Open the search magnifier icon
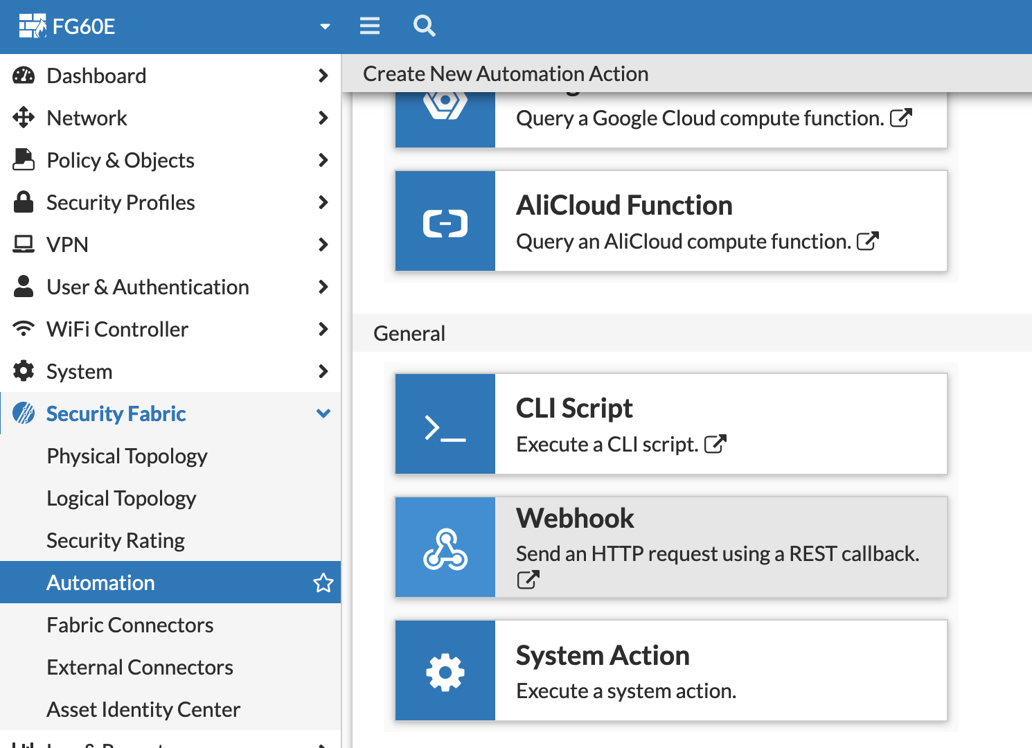 pos(424,26)
